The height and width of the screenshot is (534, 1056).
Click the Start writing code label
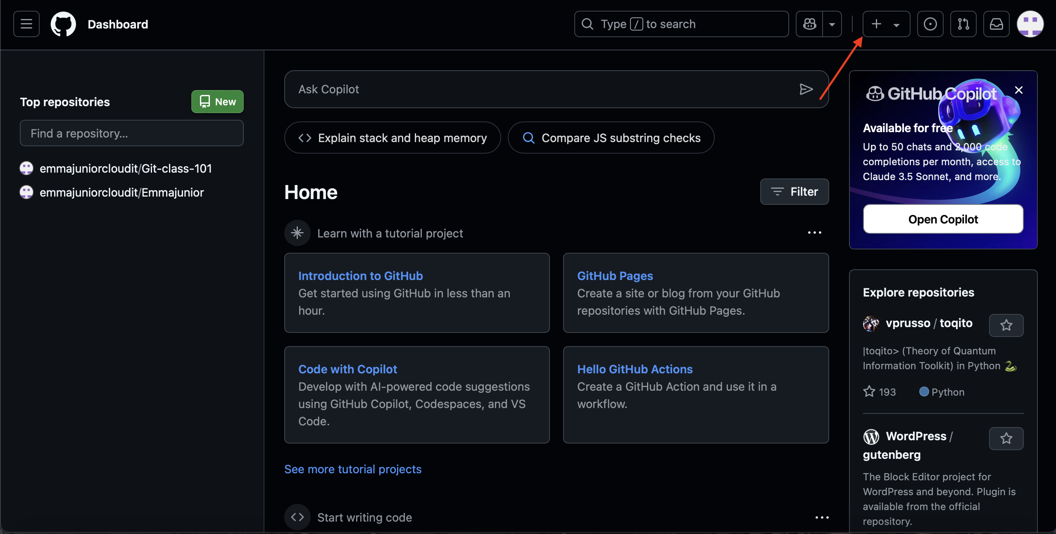(x=364, y=517)
